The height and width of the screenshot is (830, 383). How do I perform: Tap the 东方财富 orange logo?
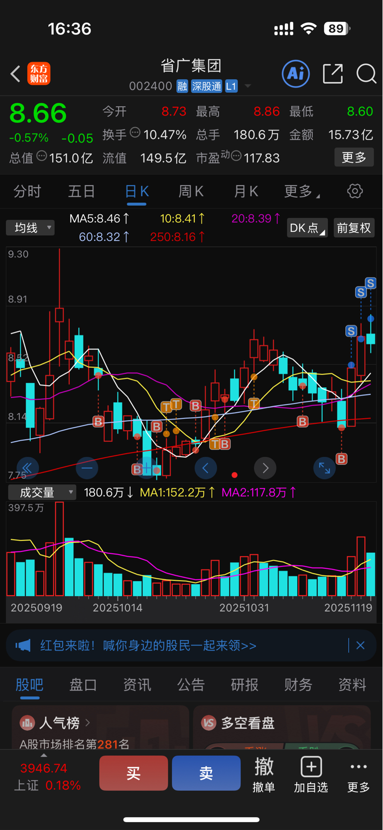(38, 74)
